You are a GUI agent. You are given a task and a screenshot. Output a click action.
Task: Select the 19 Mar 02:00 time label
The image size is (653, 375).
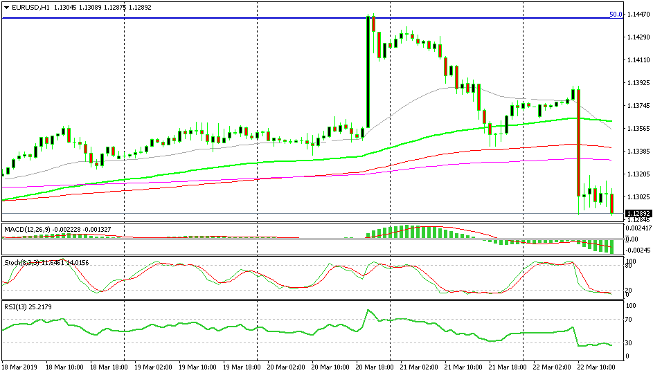point(153,367)
